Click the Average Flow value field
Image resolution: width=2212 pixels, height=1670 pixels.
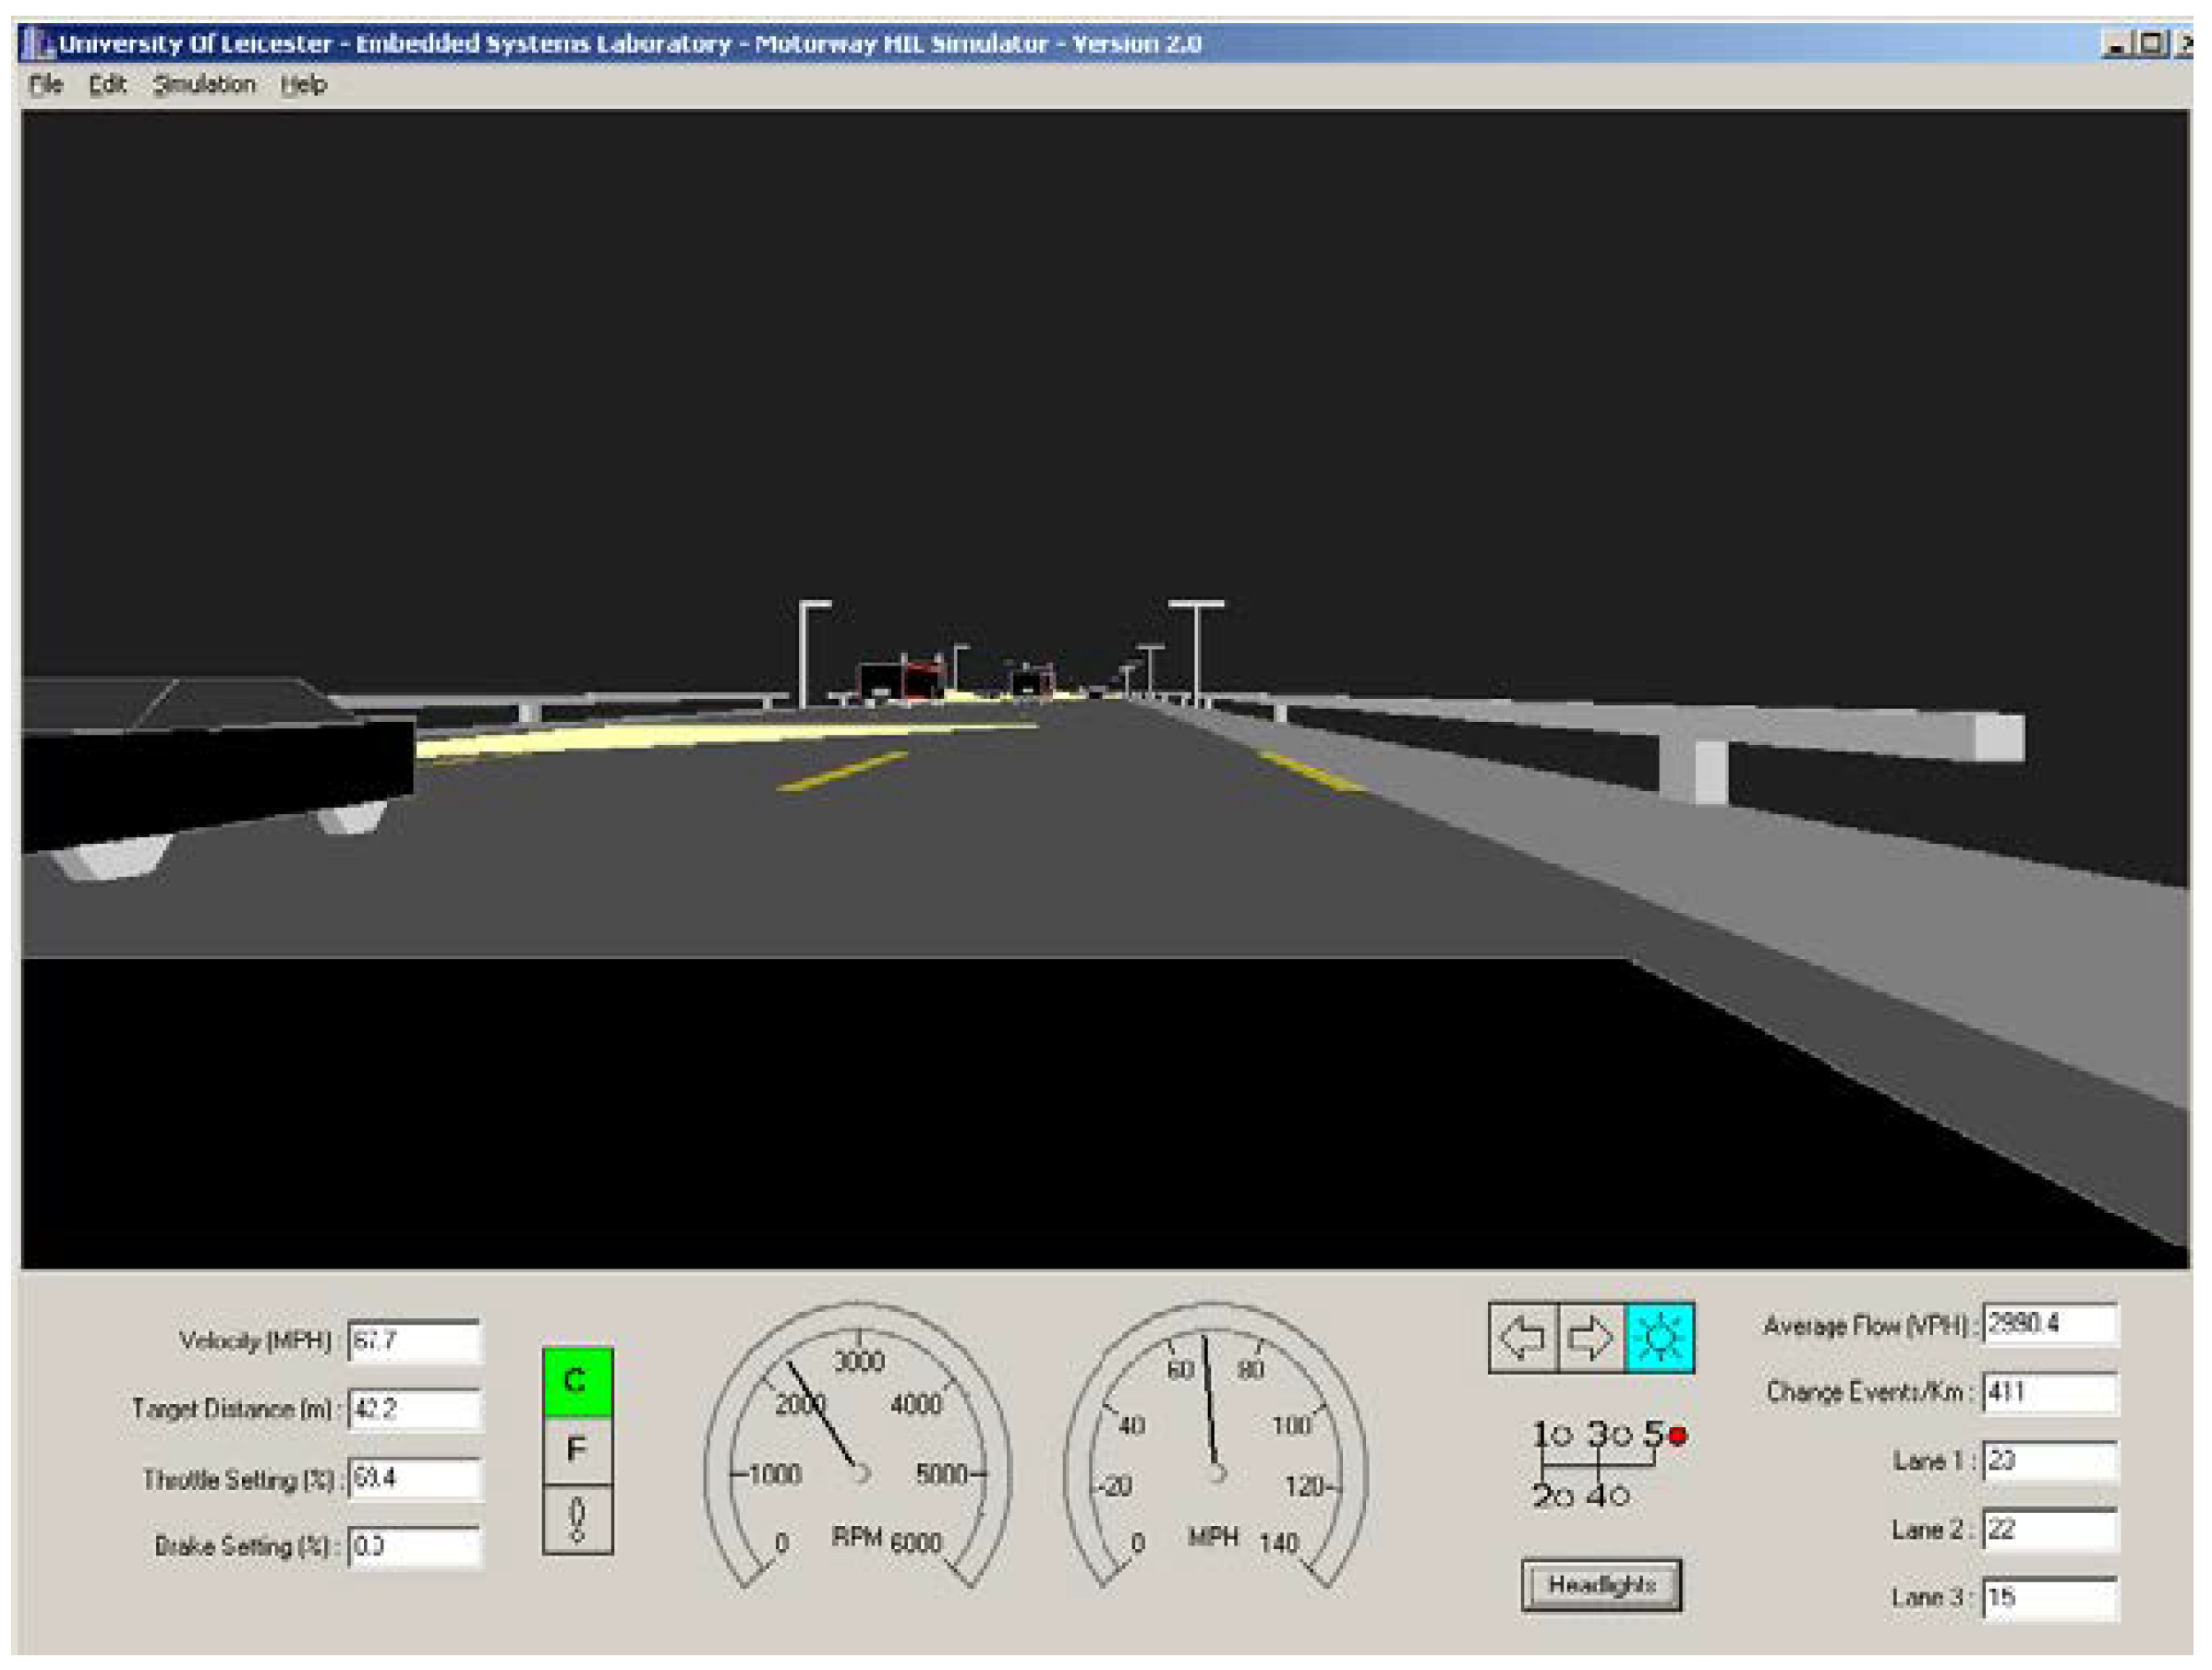click(x=2049, y=1324)
